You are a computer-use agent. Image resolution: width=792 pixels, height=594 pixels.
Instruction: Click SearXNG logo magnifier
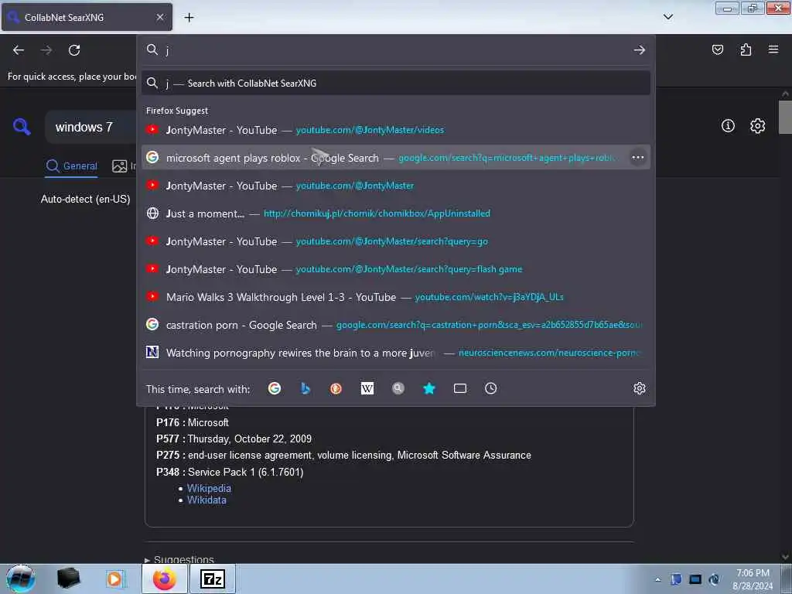pos(22,126)
